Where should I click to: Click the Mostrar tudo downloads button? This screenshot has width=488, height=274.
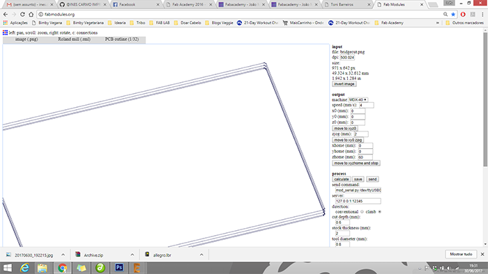pos(461,254)
